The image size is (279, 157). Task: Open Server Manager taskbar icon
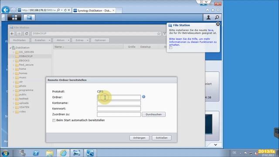coord(23,153)
